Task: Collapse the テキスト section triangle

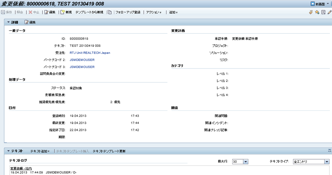Action: [x=8, y=151]
